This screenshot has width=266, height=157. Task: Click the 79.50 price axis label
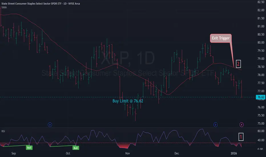click(261, 51)
